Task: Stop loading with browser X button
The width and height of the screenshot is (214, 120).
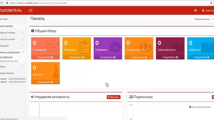Action: pos(1,3)
